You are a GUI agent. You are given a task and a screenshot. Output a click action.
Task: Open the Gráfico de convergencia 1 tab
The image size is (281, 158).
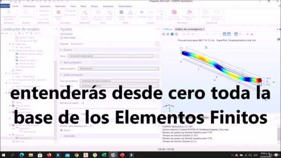coord(190,29)
